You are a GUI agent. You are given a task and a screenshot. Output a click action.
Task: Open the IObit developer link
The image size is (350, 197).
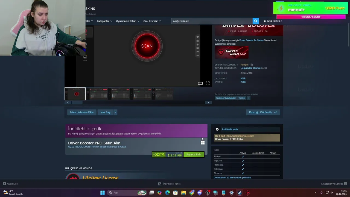pyautogui.click(x=243, y=79)
